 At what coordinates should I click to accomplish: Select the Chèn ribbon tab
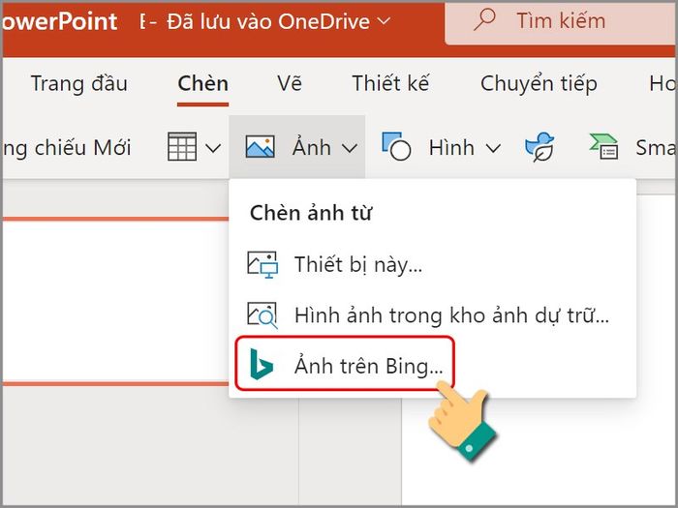click(202, 83)
